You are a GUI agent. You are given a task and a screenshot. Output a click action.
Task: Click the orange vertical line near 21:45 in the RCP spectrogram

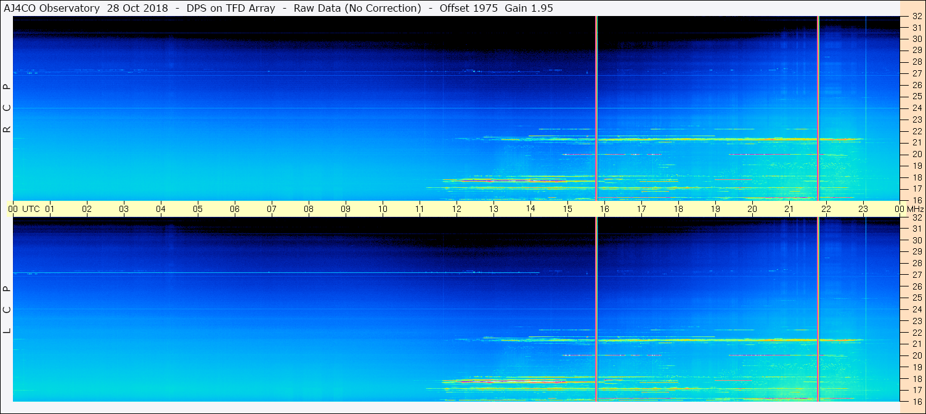coord(818,108)
